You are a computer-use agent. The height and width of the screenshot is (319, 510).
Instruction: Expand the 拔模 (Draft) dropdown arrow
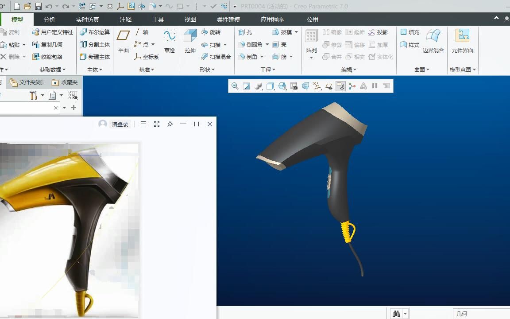tap(297, 32)
